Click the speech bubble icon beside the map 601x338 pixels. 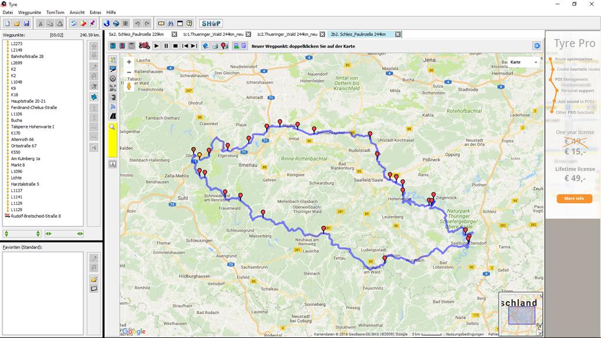pos(113,69)
